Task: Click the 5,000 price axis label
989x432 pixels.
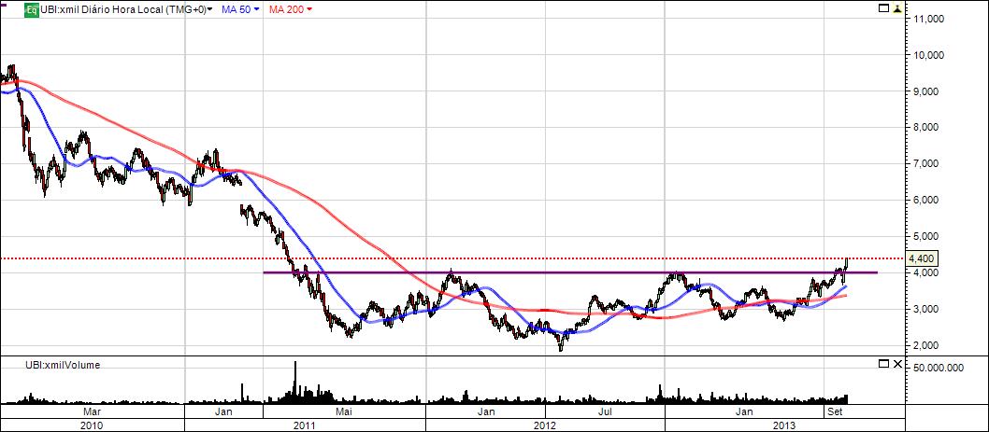Action: tap(927, 236)
